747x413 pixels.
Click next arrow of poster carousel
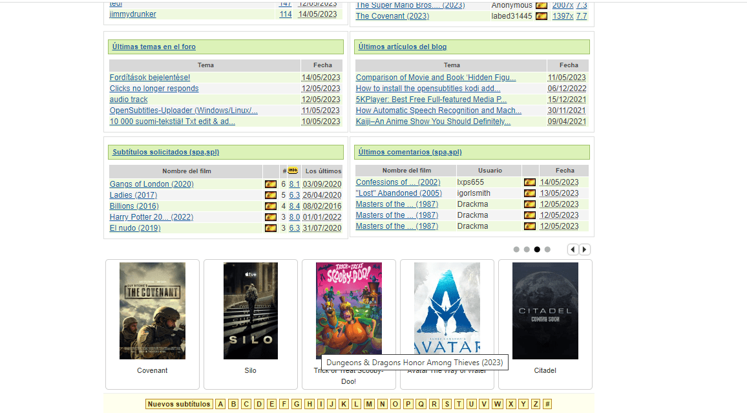[584, 249]
